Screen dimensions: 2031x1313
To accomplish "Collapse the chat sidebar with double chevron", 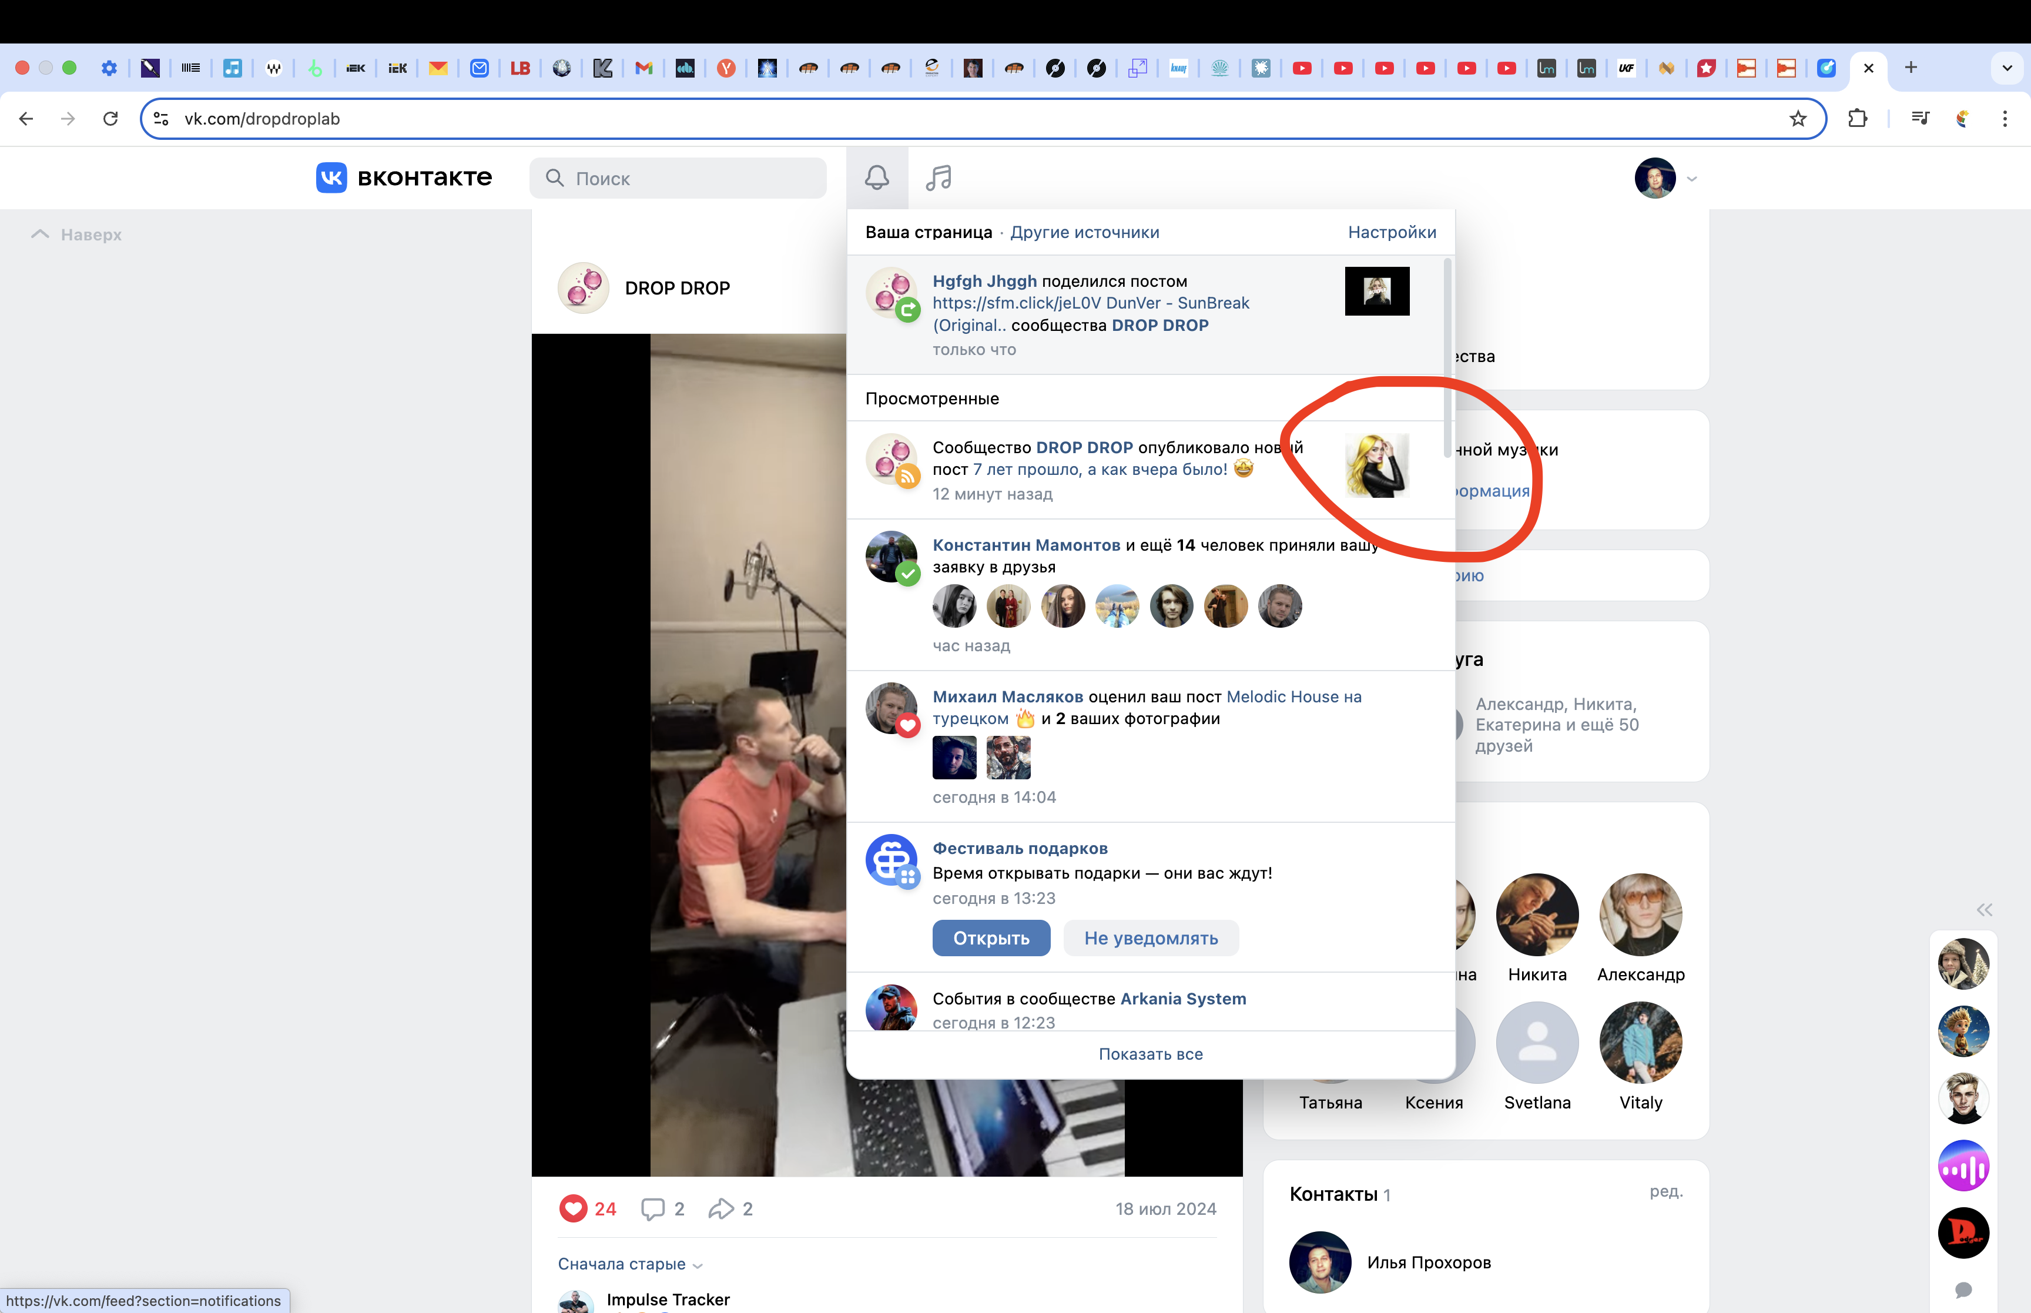I will click(x=1984, y=910).
